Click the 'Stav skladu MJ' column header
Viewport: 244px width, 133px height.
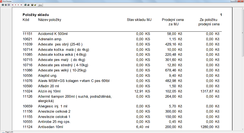tap(139, 20)
